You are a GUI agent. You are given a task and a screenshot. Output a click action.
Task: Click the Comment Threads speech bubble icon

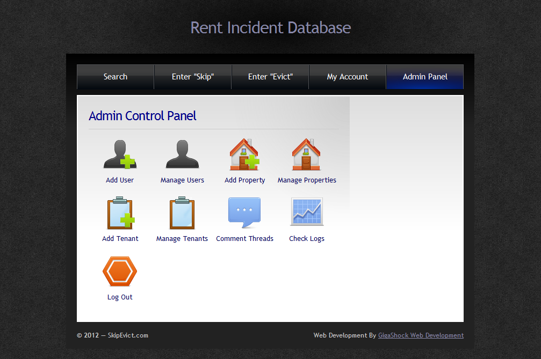[x=244, y=213]
